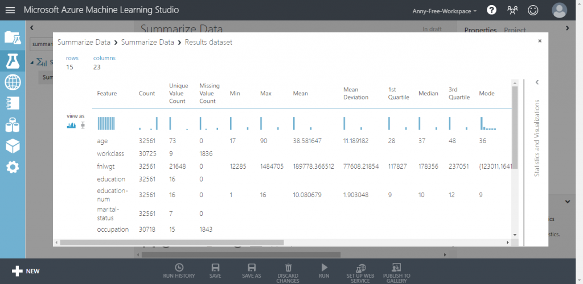Open the Notebooks sidebar icon

coord(13,103)
